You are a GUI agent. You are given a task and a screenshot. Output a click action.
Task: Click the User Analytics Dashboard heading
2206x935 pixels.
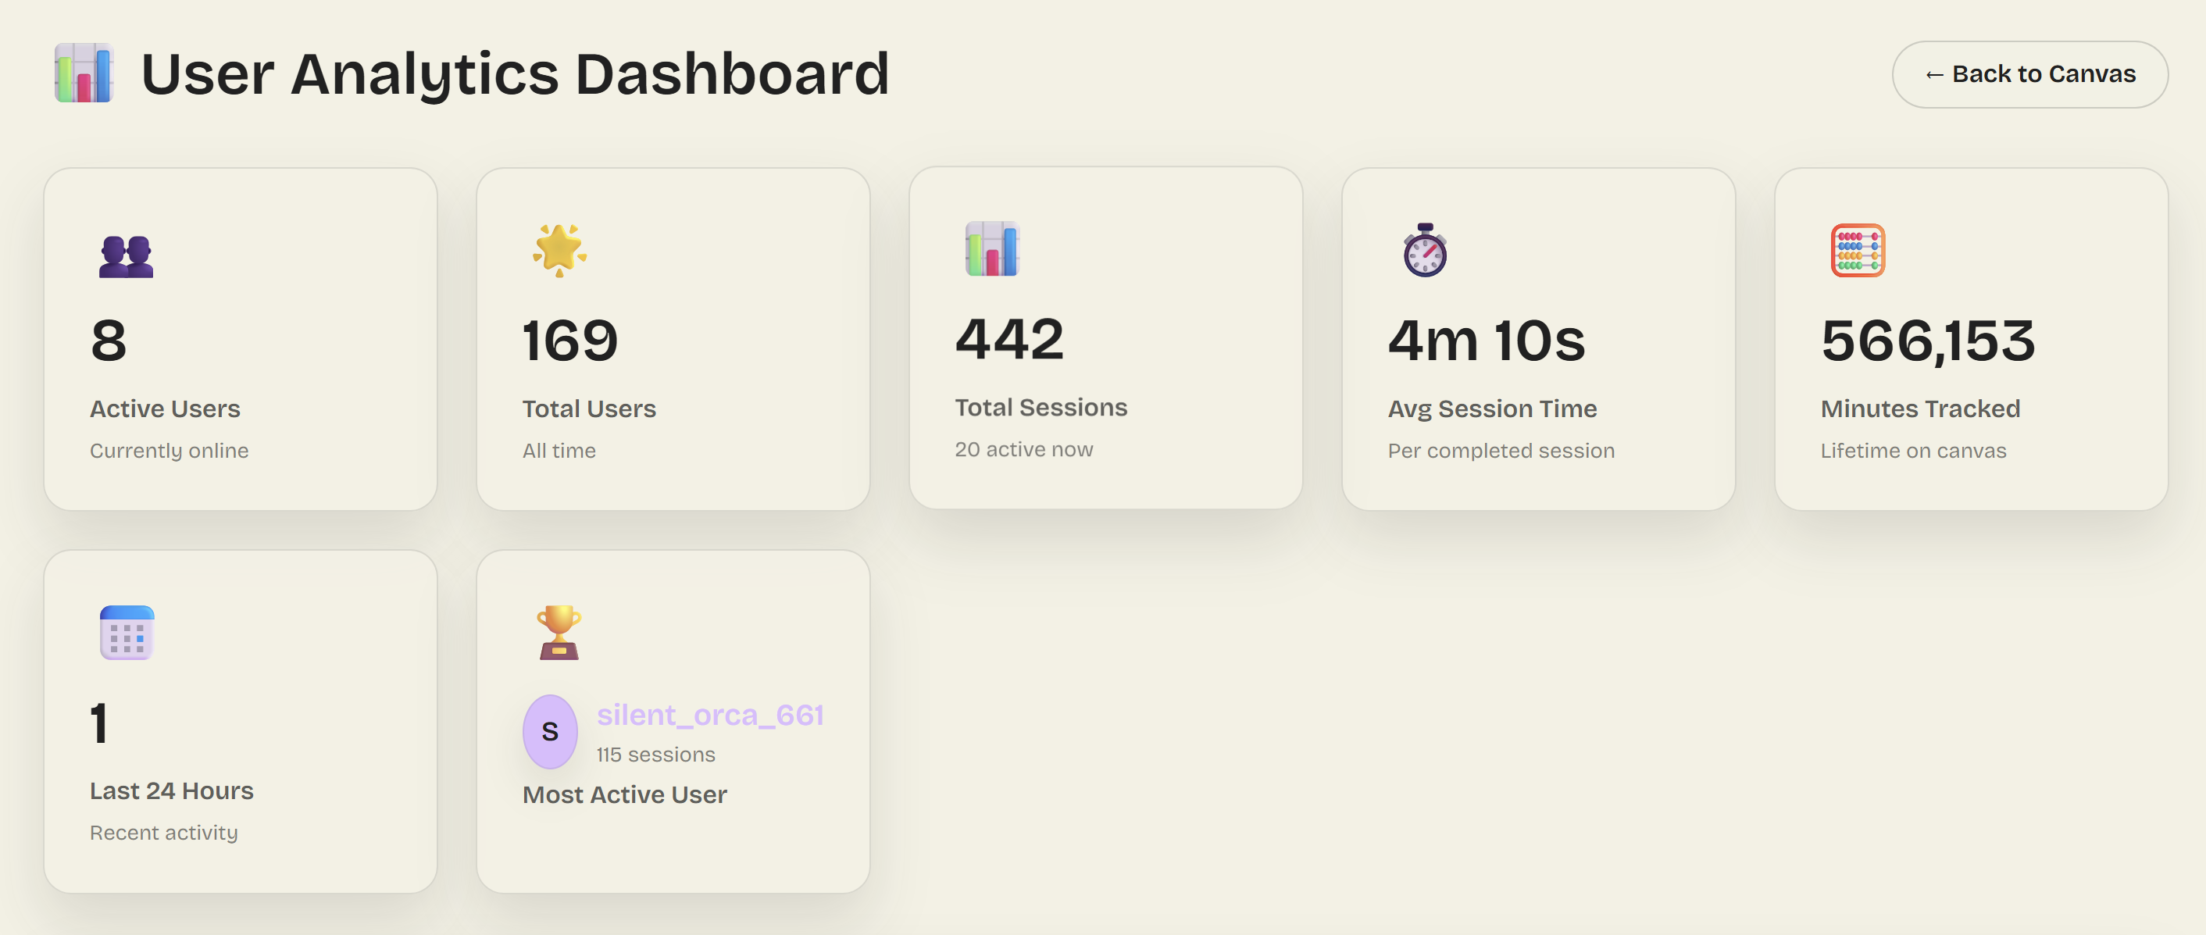coord(515,73)
